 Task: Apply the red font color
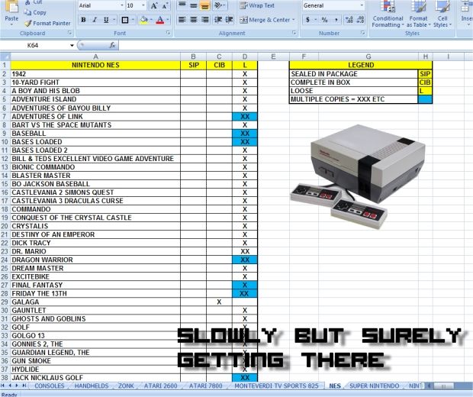tap(160, 20)
